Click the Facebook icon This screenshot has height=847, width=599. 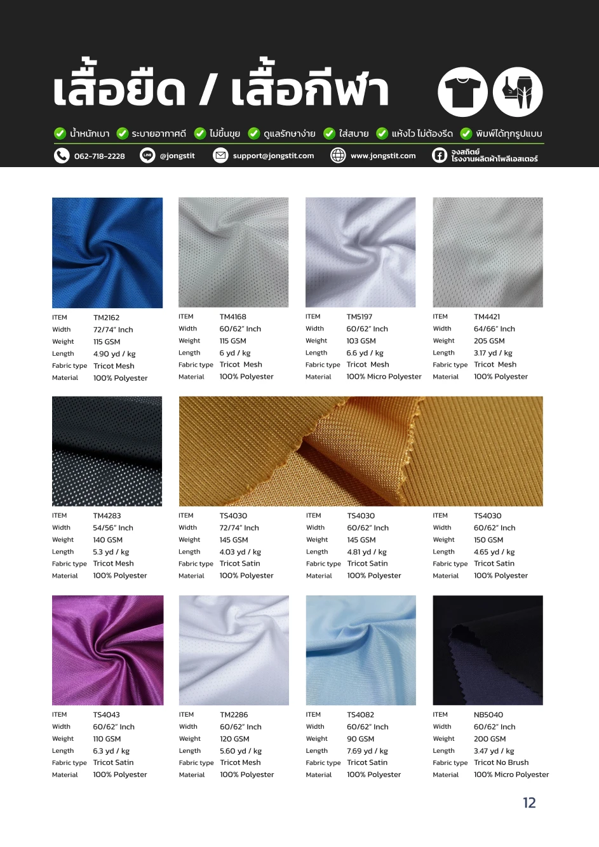(x=440, y=156)
